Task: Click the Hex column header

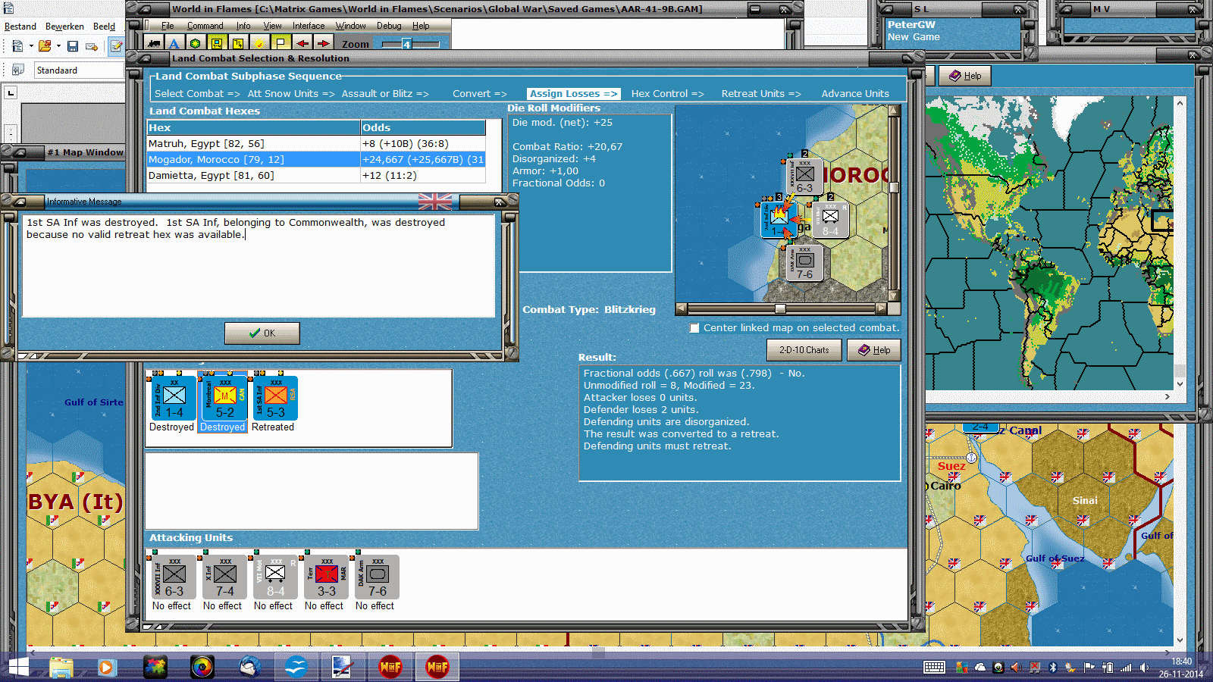Action: coord(254,128)
